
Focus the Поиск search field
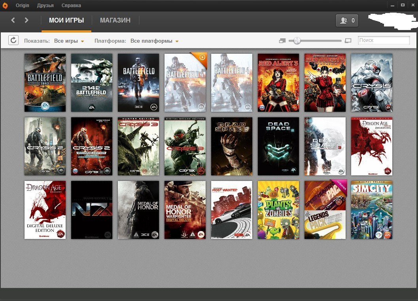tap(384, 40)
